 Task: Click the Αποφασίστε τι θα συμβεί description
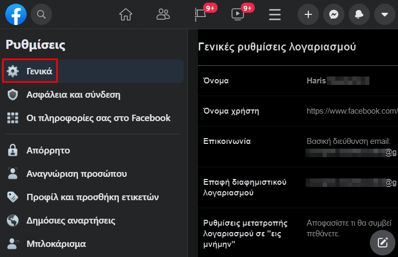(x=349, y=228)
